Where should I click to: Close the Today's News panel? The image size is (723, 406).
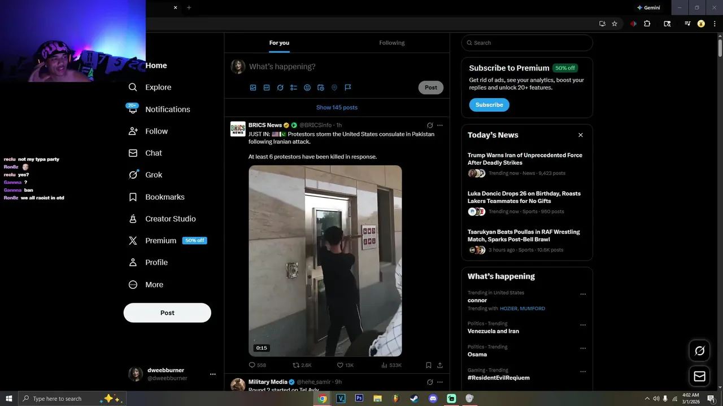click(x=581, y=135)
